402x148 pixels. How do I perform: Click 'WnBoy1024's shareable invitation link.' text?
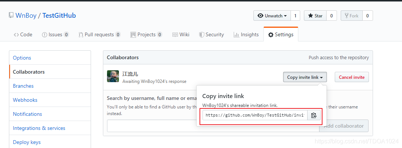tap(240, 105)
